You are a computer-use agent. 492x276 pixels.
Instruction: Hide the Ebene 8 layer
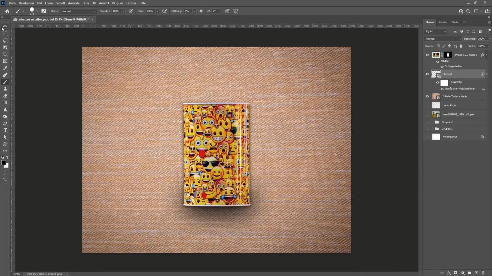point(427,74)
